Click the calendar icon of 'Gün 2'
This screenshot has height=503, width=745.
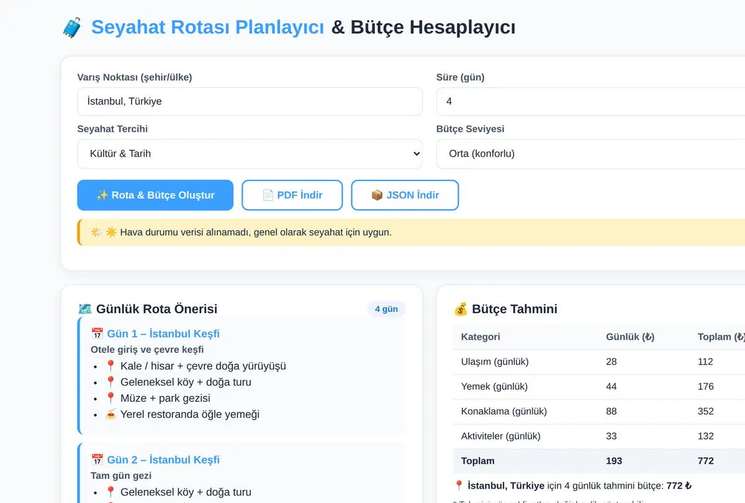coord(97,460)
